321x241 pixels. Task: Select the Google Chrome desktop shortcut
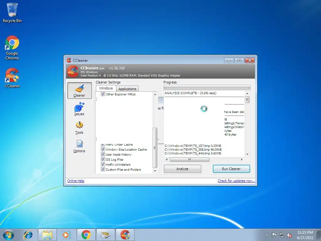tap(12, 48)
